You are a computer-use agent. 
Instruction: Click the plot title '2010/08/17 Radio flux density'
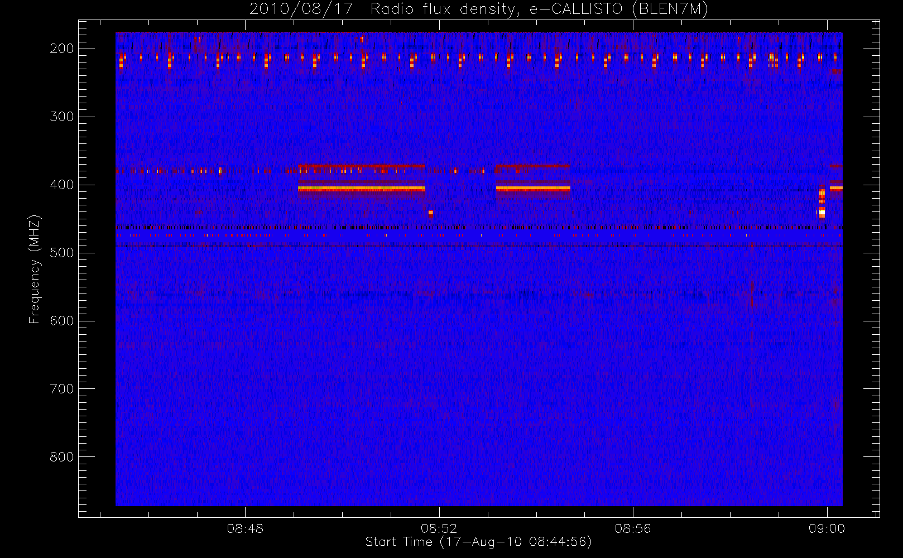click(x=478, y=9)
